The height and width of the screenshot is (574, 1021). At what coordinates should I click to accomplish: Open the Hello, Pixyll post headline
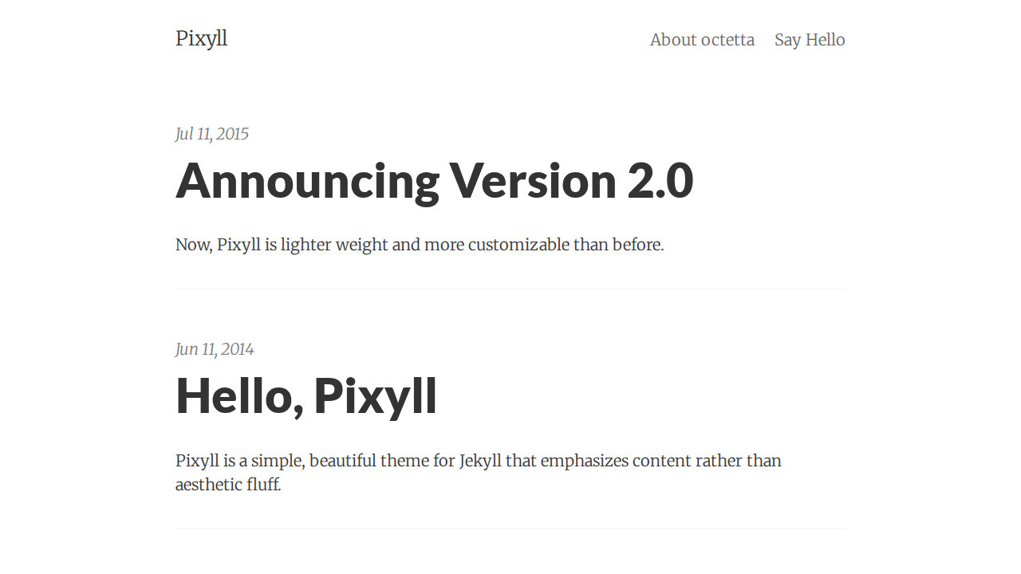306,395
